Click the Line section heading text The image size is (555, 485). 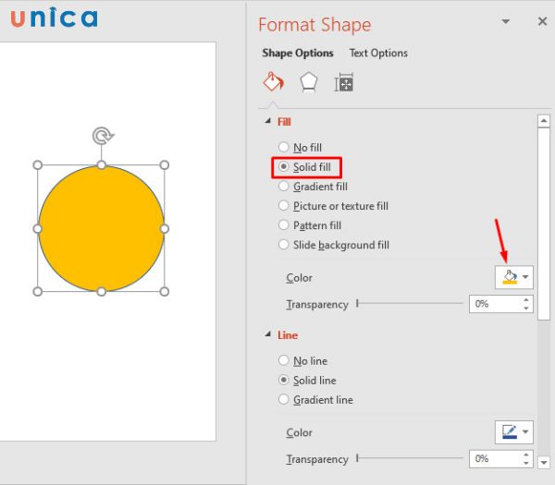[288, 335]
